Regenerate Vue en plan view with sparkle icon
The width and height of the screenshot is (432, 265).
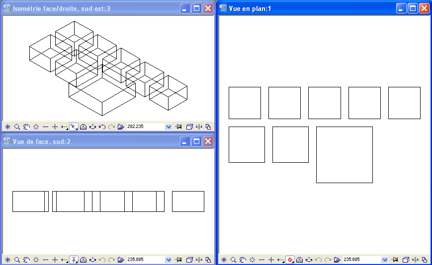[253, 260]
